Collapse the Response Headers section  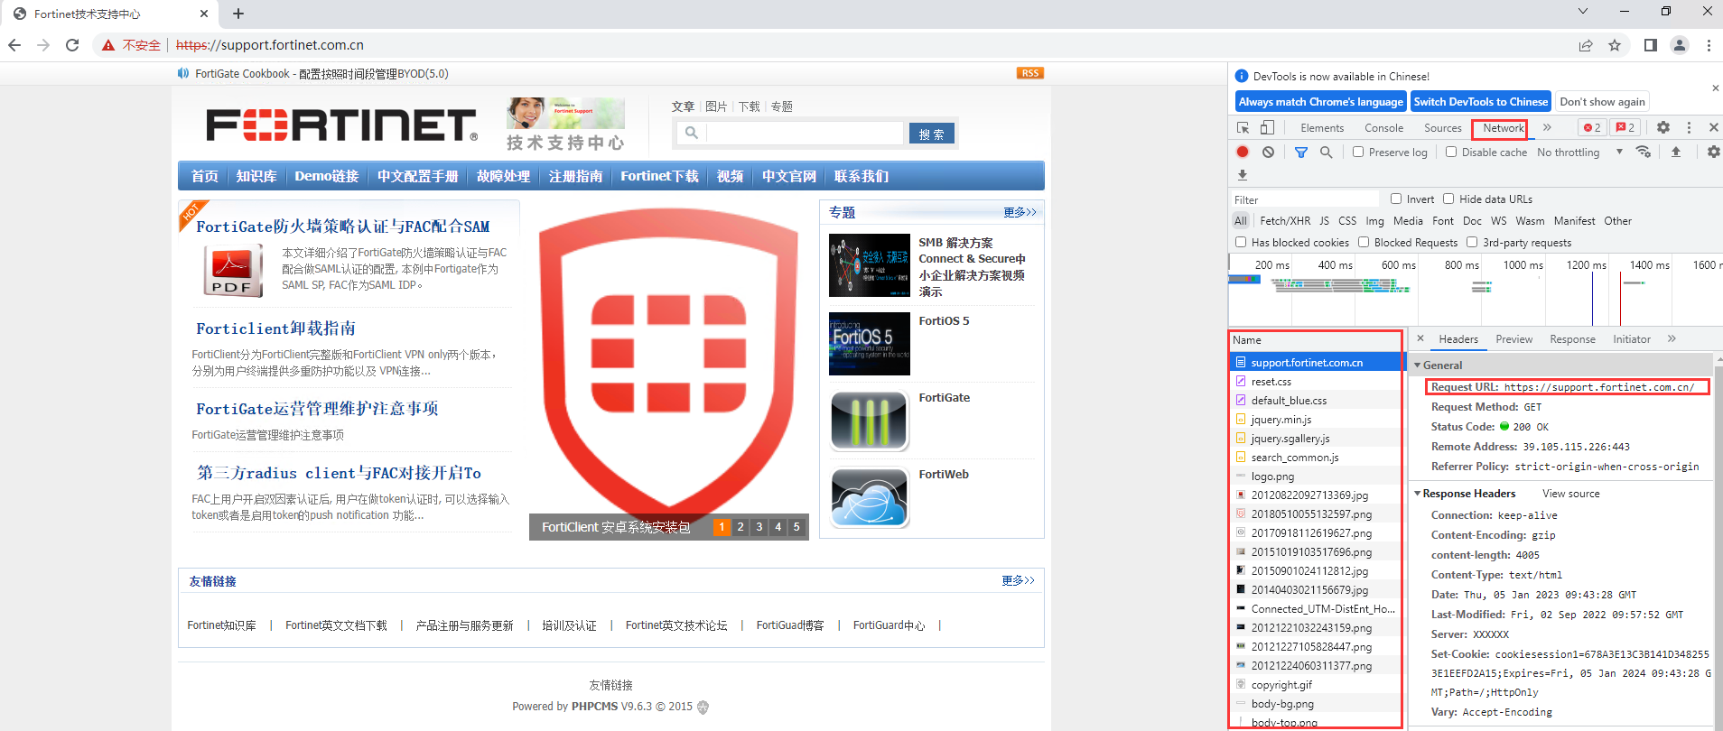point(1418,494)
